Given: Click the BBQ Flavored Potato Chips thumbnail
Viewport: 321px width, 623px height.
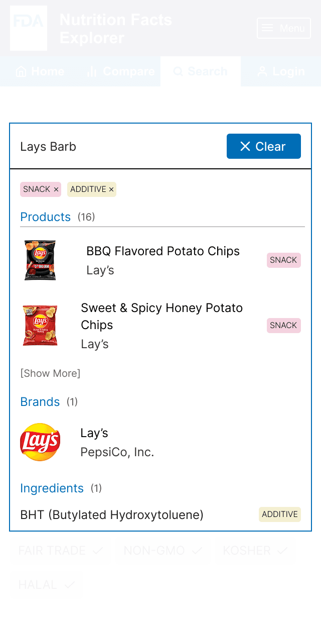Looking at the screenshot, I should (x=40, y=260).
